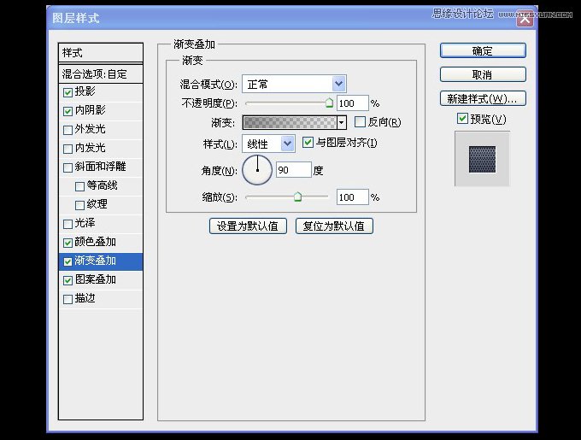Click the opacity value field
The height and width of the screenshot is (440, 581).
(x=352, y=103)
